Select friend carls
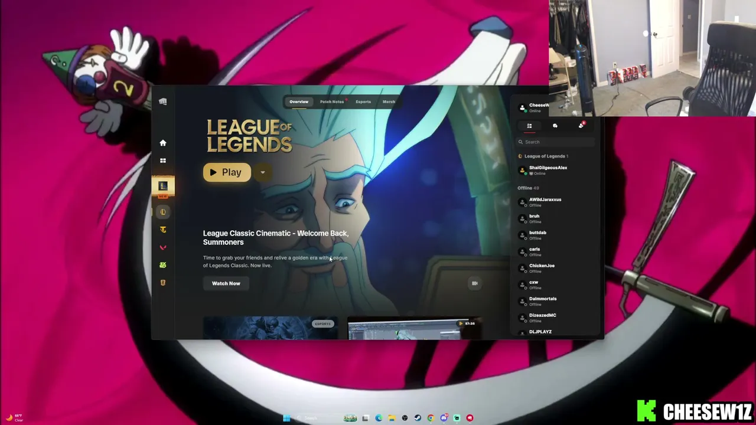This screenshot has width=756, height=425. point(556,252)
